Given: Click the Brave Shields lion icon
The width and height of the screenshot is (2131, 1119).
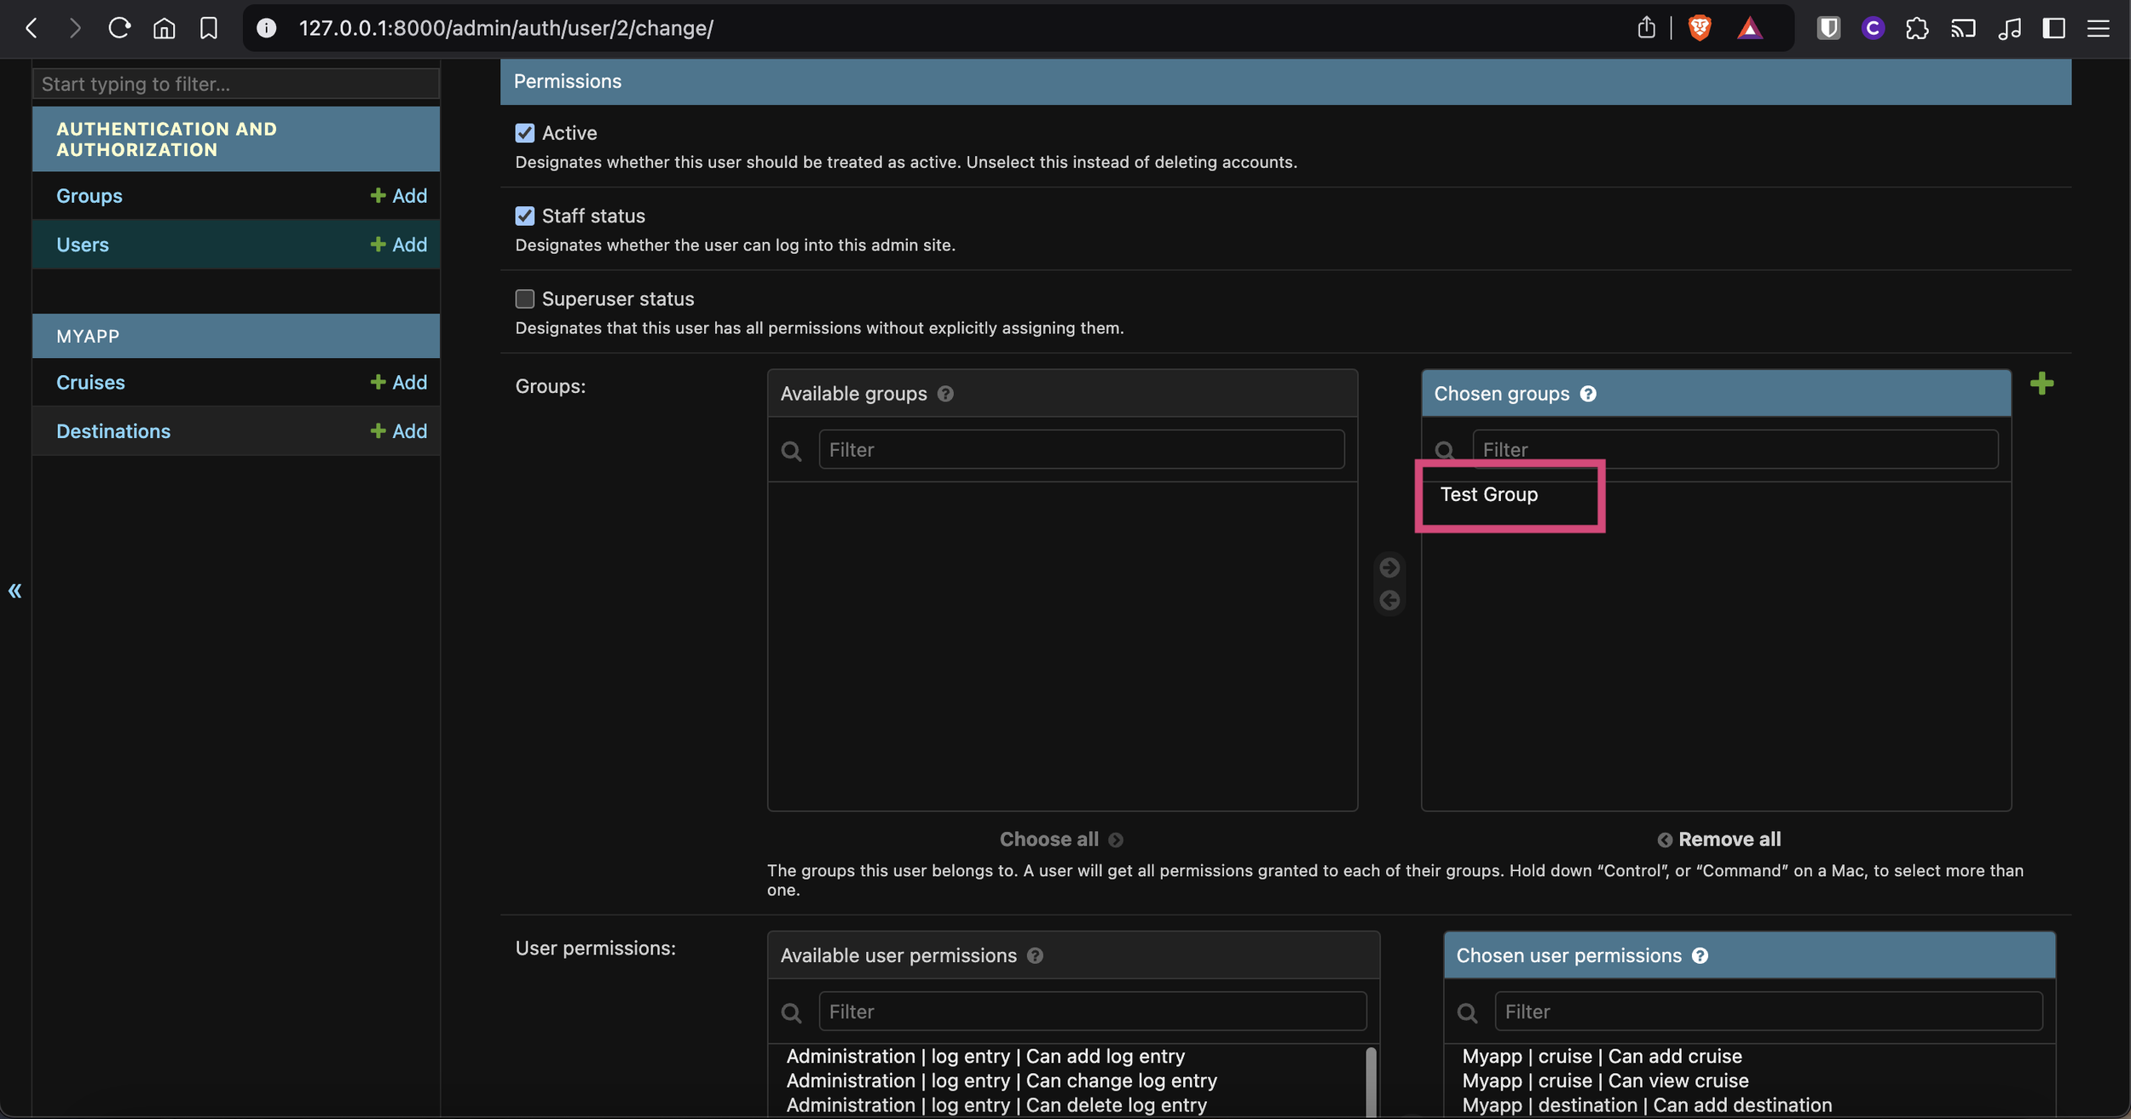Looking at the screenshot, I should coord(1699,28).
